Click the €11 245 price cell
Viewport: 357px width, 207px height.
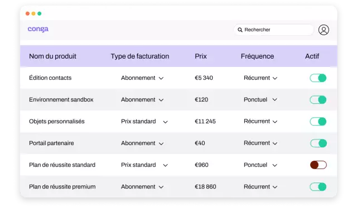(x=205, y=122)
